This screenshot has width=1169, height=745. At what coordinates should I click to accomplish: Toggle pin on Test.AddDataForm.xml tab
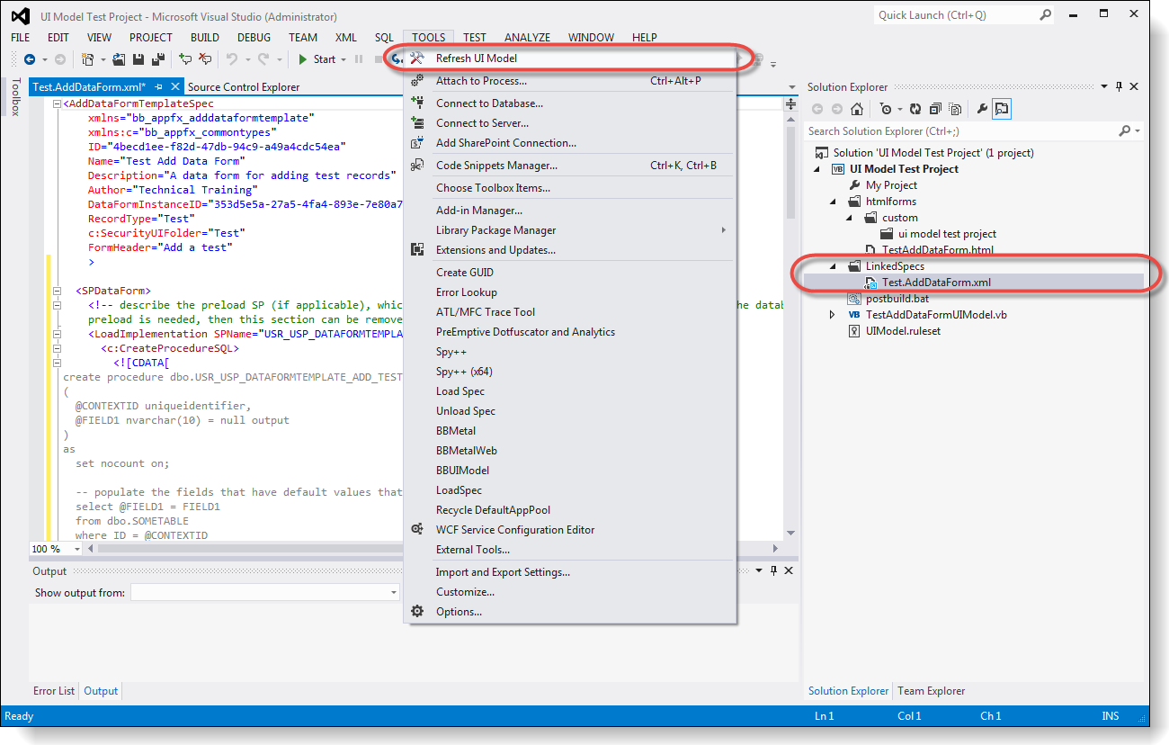(158, 87)
